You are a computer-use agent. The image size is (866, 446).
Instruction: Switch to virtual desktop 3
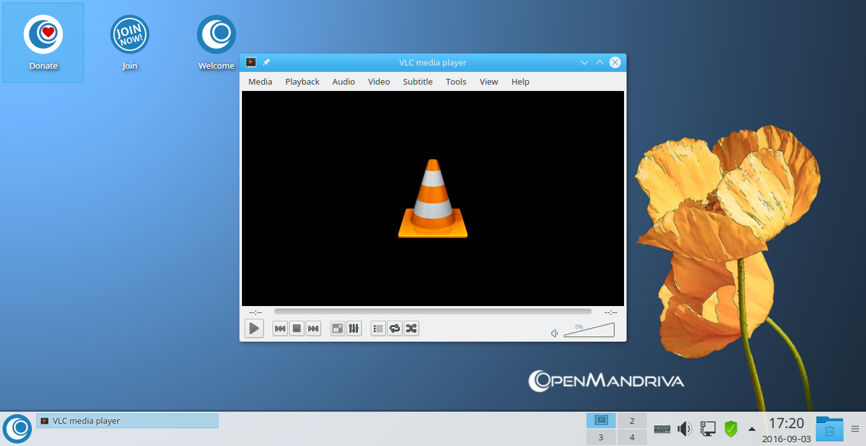coord(601,437)
